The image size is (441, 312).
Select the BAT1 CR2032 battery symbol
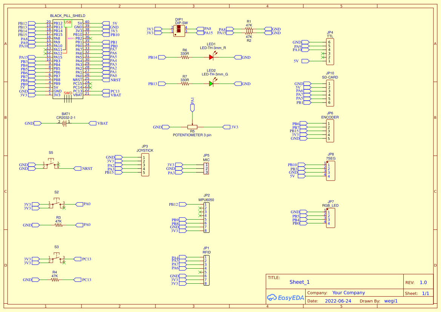(64, 123)
